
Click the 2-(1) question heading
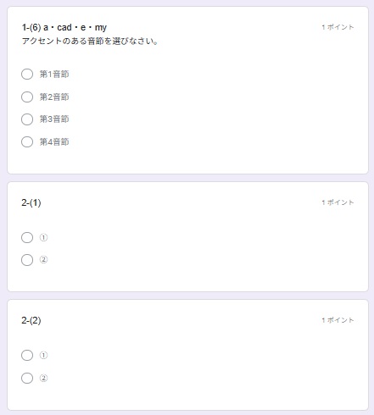[x=31, y=202]
